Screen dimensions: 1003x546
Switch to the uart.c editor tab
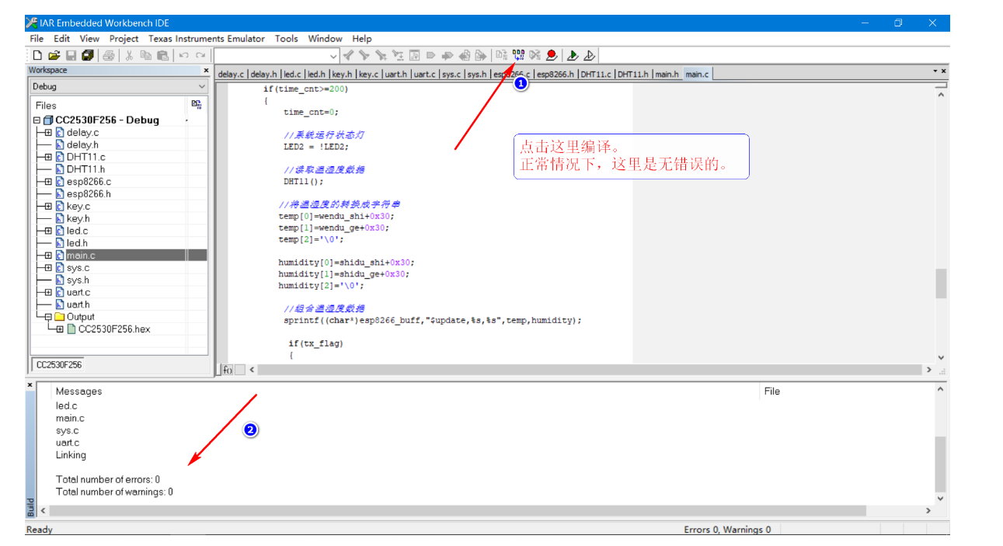(424, 75)
